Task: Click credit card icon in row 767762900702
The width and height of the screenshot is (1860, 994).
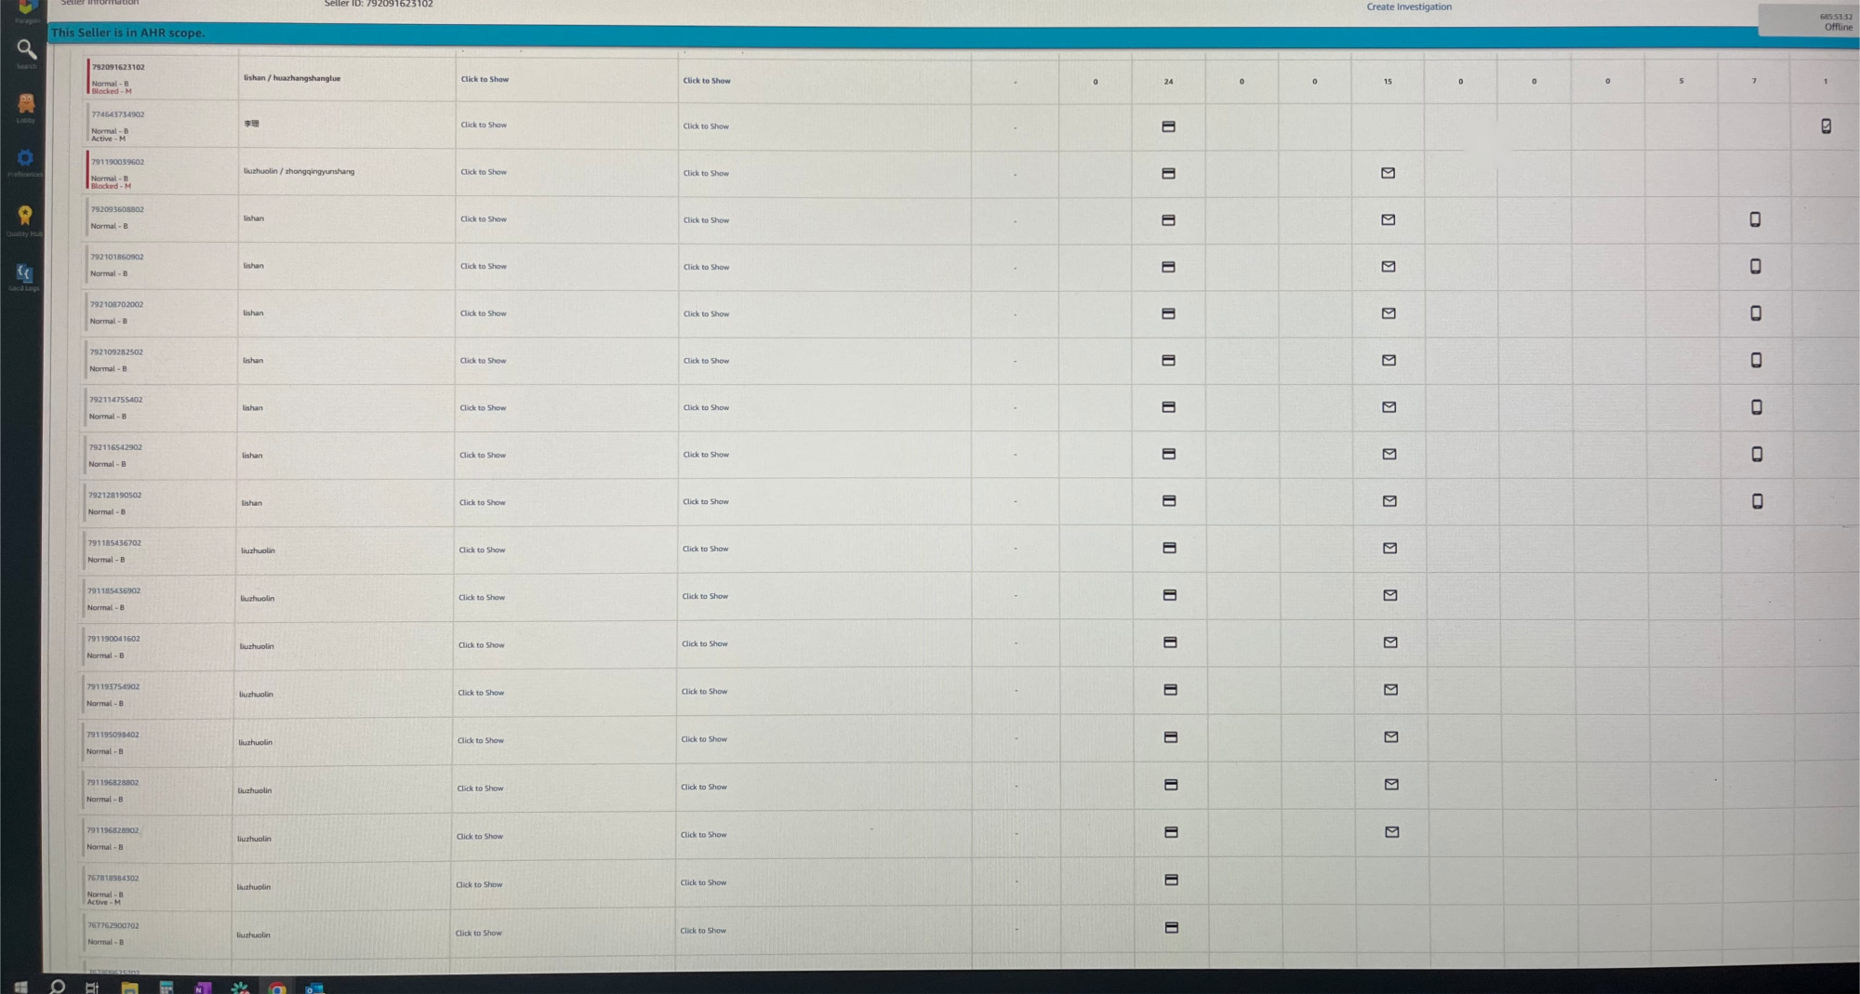Action: click(x=1172, y=927)
